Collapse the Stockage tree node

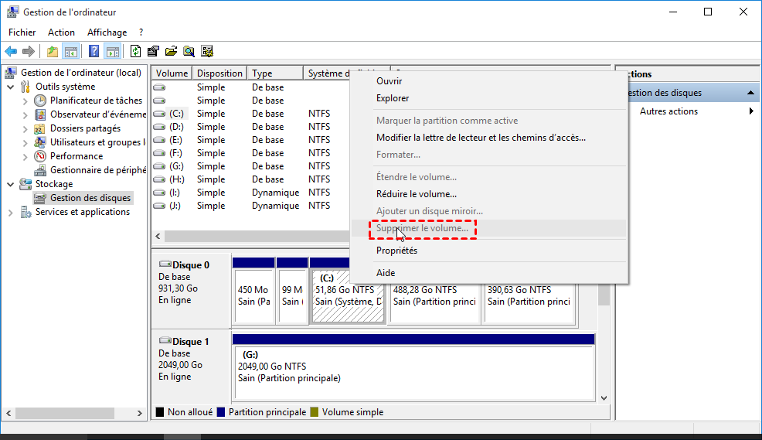[11, 184]
